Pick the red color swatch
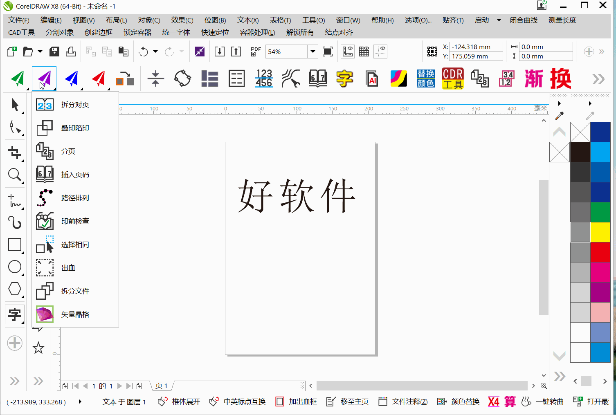616x415 pixels. pos(600,252)
